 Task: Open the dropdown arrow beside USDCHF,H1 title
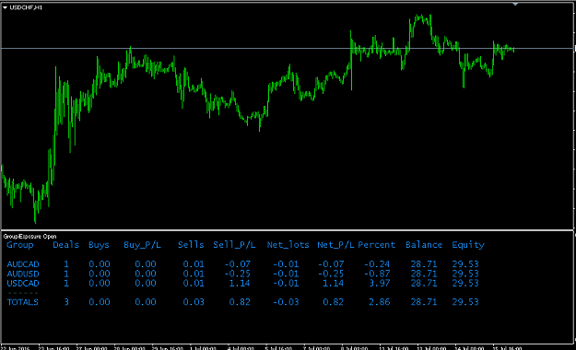click(x=5, y=7)
